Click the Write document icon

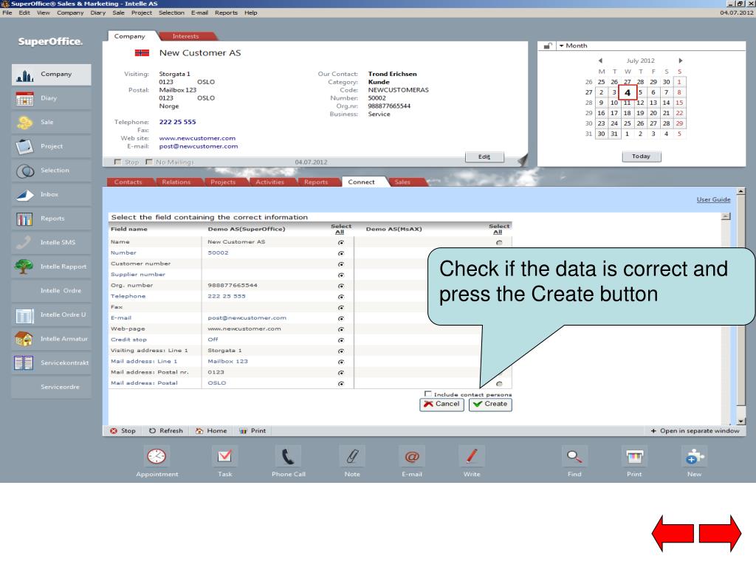[472, 456]
